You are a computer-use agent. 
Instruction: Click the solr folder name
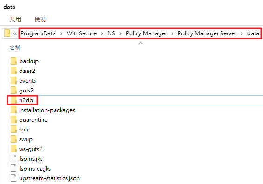coord(24,130)
